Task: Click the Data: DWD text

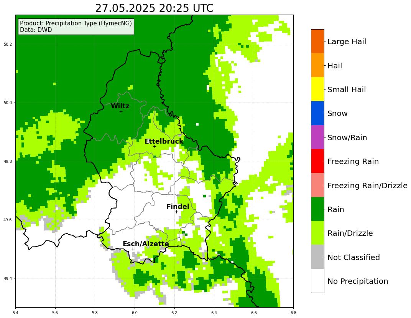Action: [x=36, y=30]
